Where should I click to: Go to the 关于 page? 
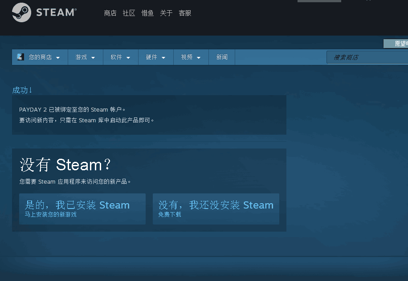[166, 13]
